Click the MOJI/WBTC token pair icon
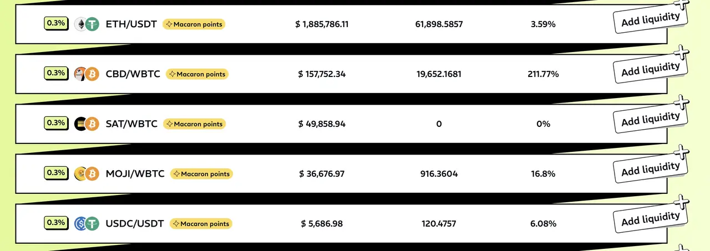This screenshot has height=251, width=710. pos(87,174)
